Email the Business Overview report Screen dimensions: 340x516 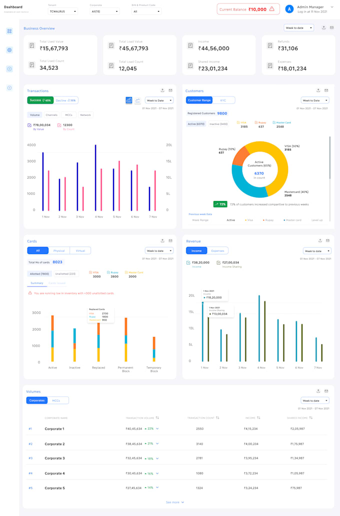pos(332,28)
